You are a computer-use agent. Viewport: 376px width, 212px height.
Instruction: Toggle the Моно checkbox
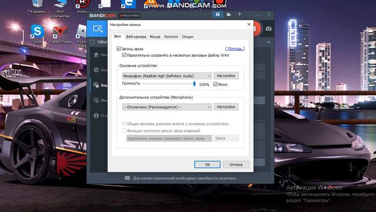click(216, 84)
